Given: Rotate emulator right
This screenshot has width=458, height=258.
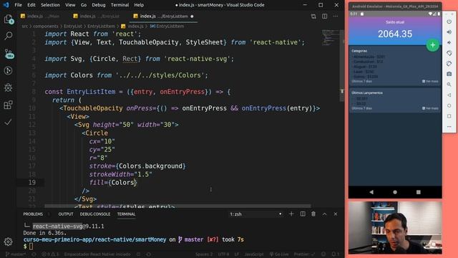Looking at the screenshot, I should pos(449,64).
